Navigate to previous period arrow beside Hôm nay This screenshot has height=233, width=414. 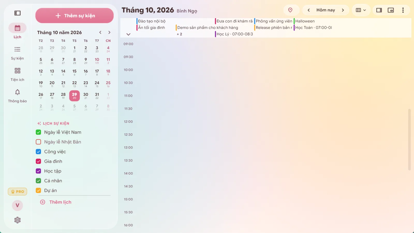click(x=308, y=10)
